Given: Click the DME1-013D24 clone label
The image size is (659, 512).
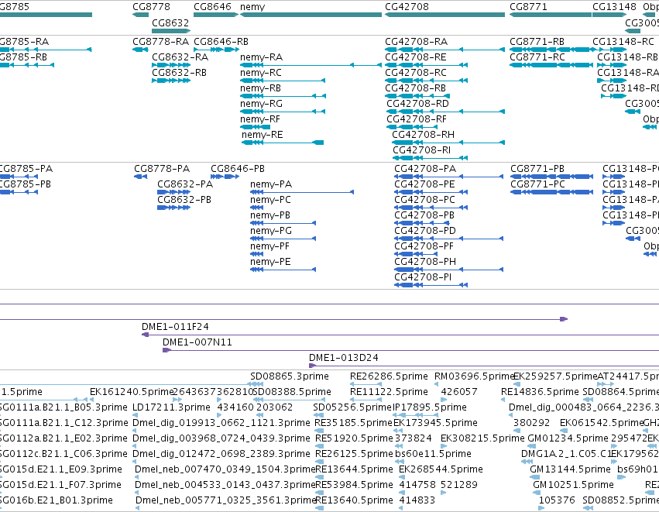Looking at the screenshot, I should pos(343,358).
